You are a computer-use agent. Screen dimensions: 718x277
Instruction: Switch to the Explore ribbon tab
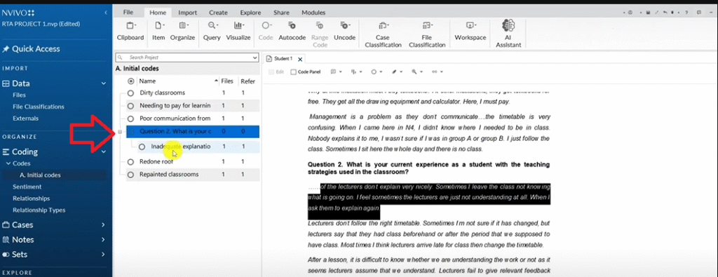(250, 13)
